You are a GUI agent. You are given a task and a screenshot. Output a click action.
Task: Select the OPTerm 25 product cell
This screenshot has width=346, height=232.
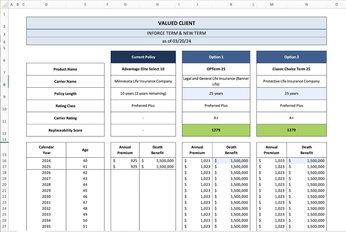click(216, 69)
